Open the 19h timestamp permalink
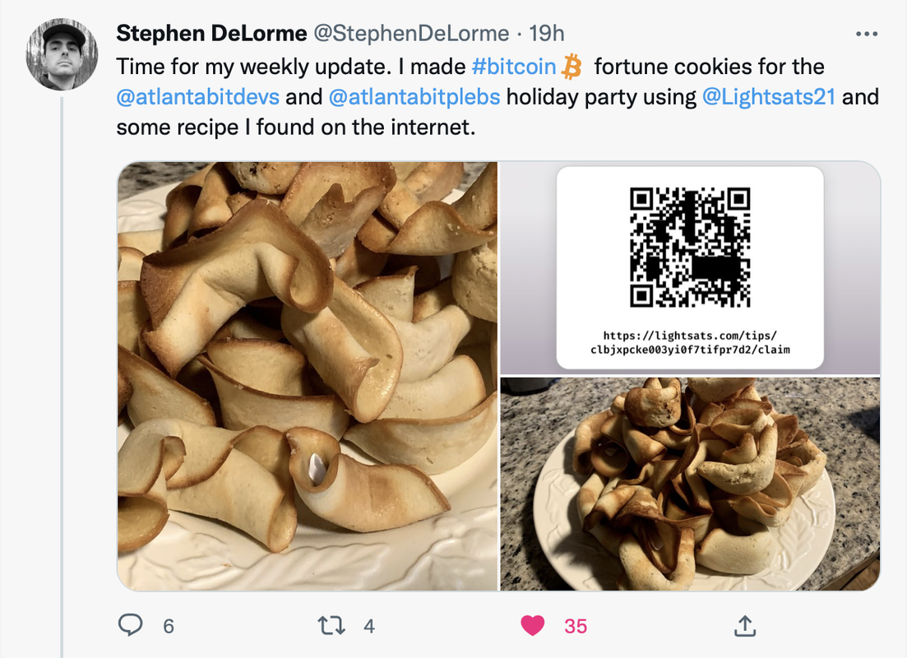 click(547, 34)
